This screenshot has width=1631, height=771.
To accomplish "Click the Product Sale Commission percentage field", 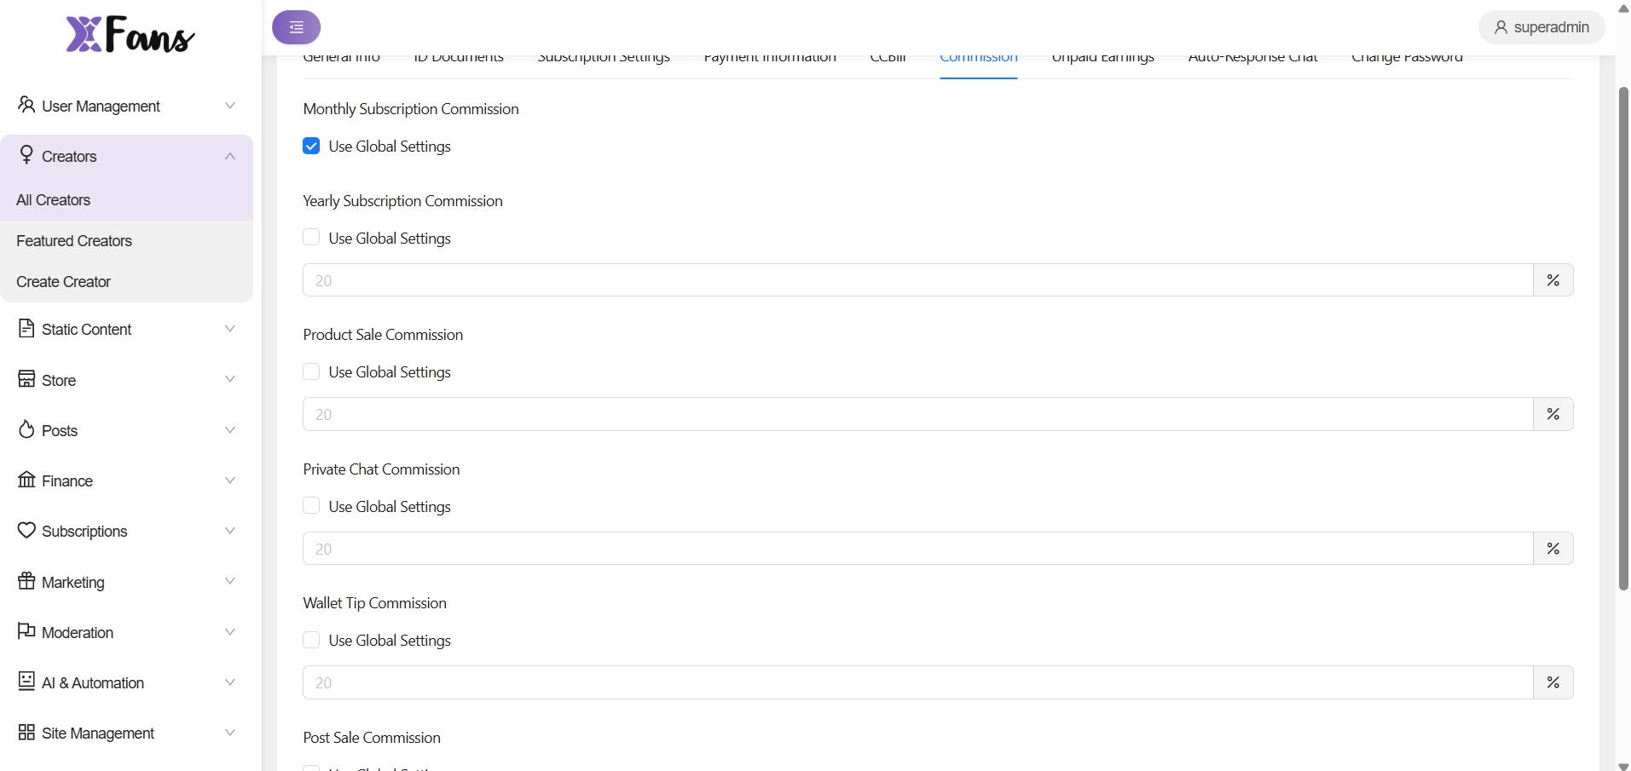I will [x=917, y=415].
